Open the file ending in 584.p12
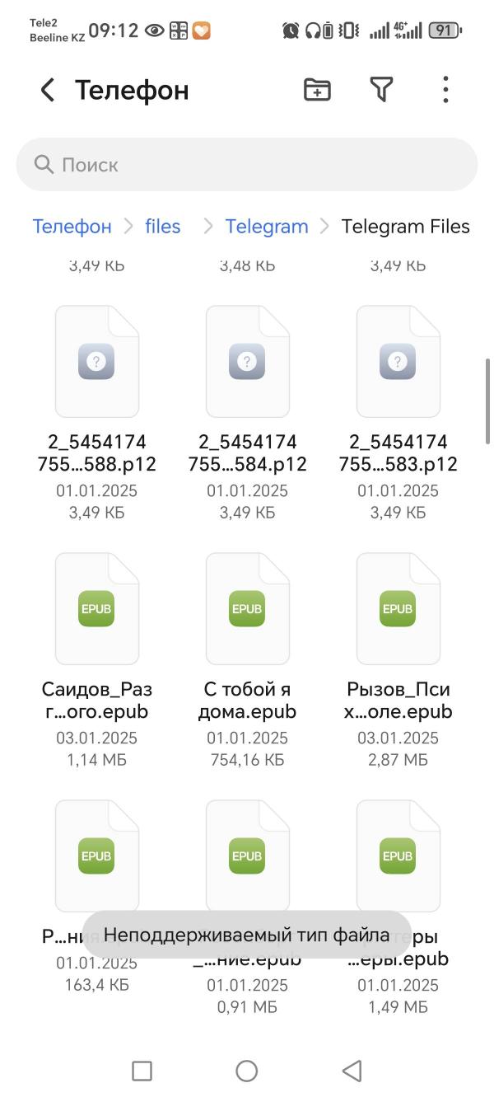Viewport: 494px width, 1097px height. point(248,362)
